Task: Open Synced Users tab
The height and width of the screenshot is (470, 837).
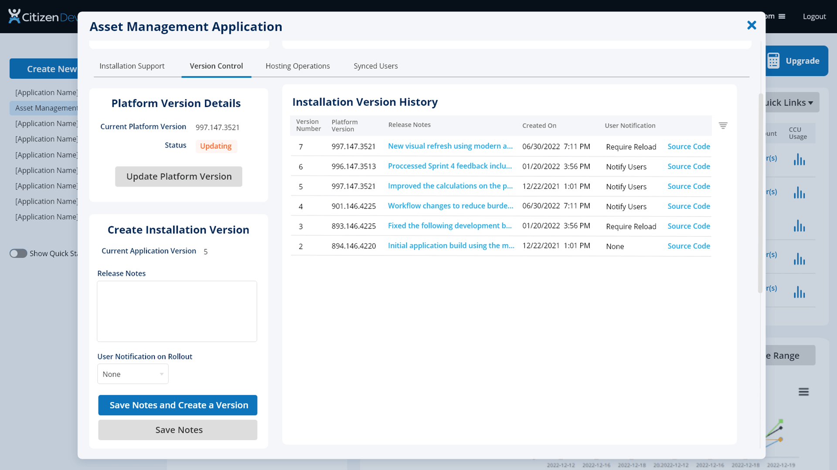Action: click(x=375, y=65)
